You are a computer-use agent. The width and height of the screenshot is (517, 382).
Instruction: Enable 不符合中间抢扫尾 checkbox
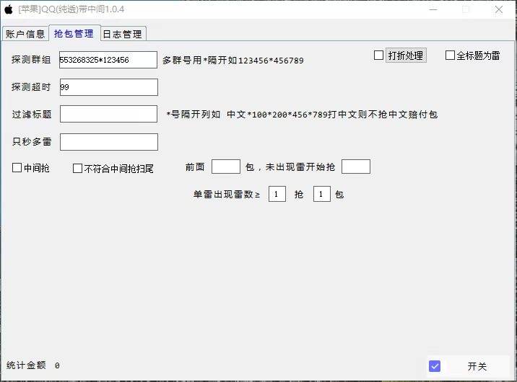coord(77,169)
